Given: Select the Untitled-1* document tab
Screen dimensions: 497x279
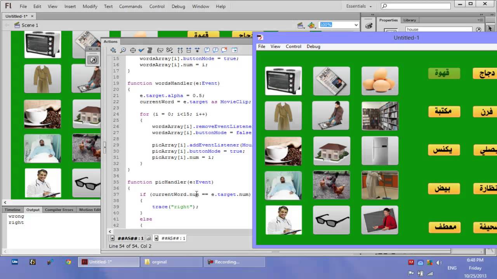Looking at the screenshot, I should point(19,16).
